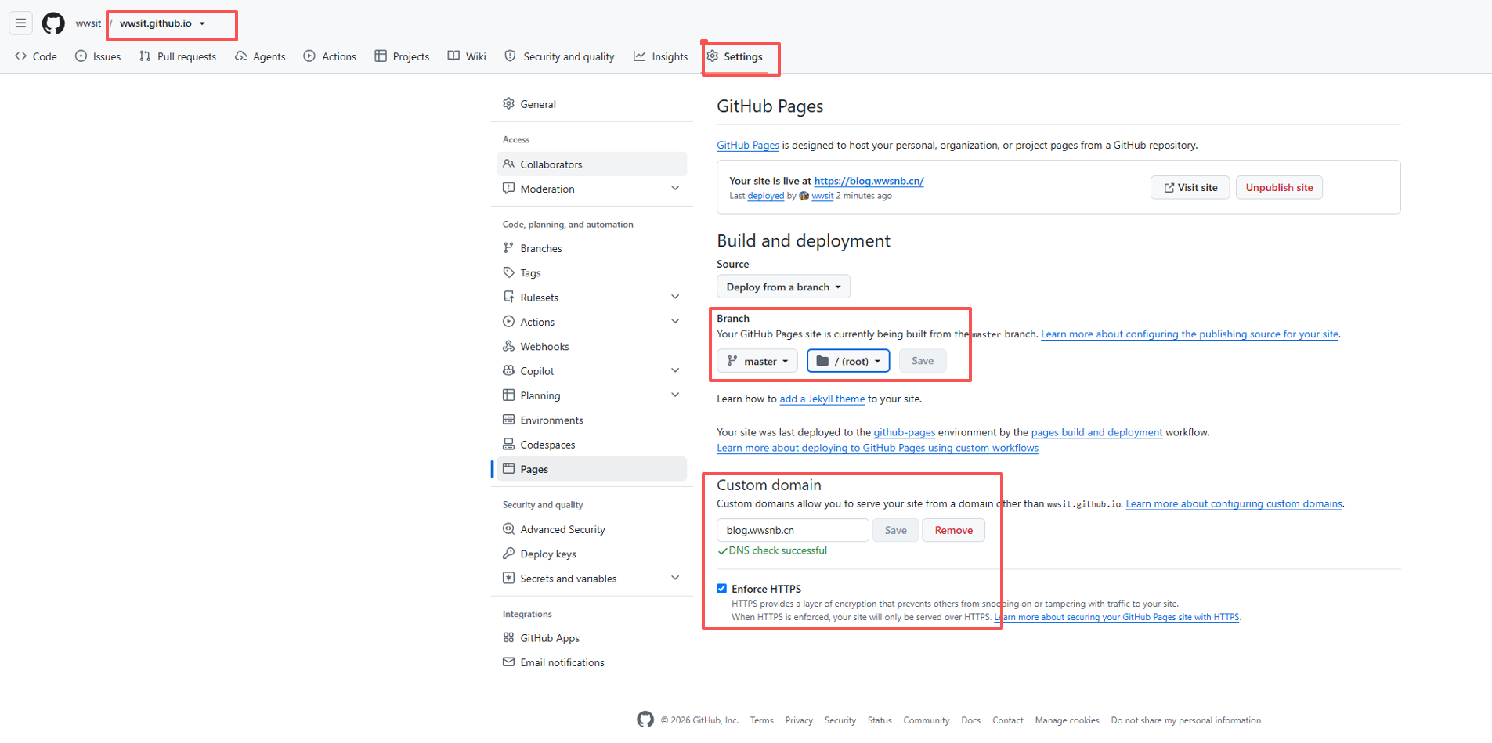The width and height of the screenshot is (1492, 743).
Task: Click the wwsit owner breadcrumb link
Action: (89, 23)
